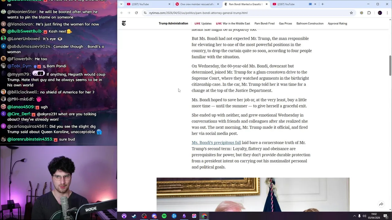Click the article photo below the text
Viewport: 392px width, 220px height.
(x=253, y=195)
